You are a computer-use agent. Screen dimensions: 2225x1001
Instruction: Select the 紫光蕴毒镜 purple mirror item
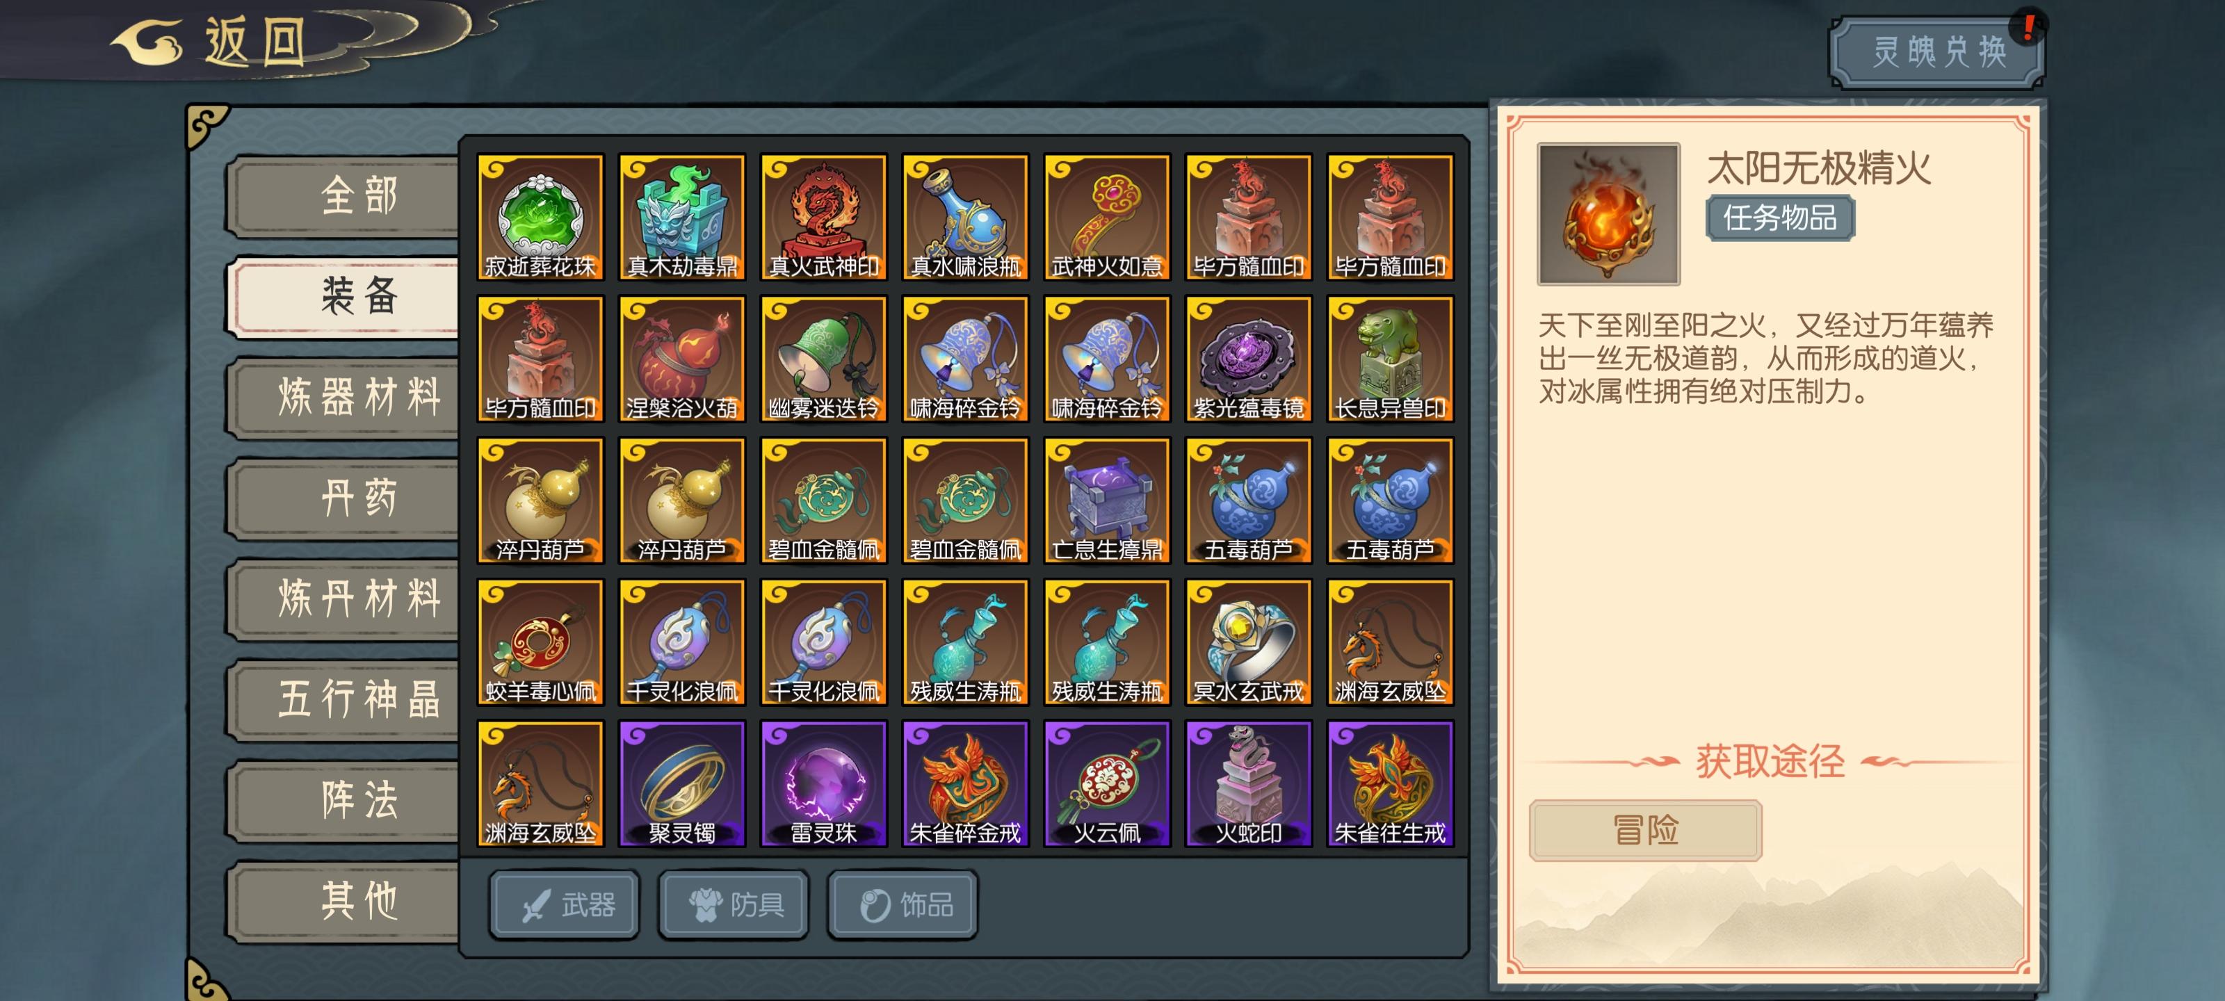click(x=1248, y=359)
